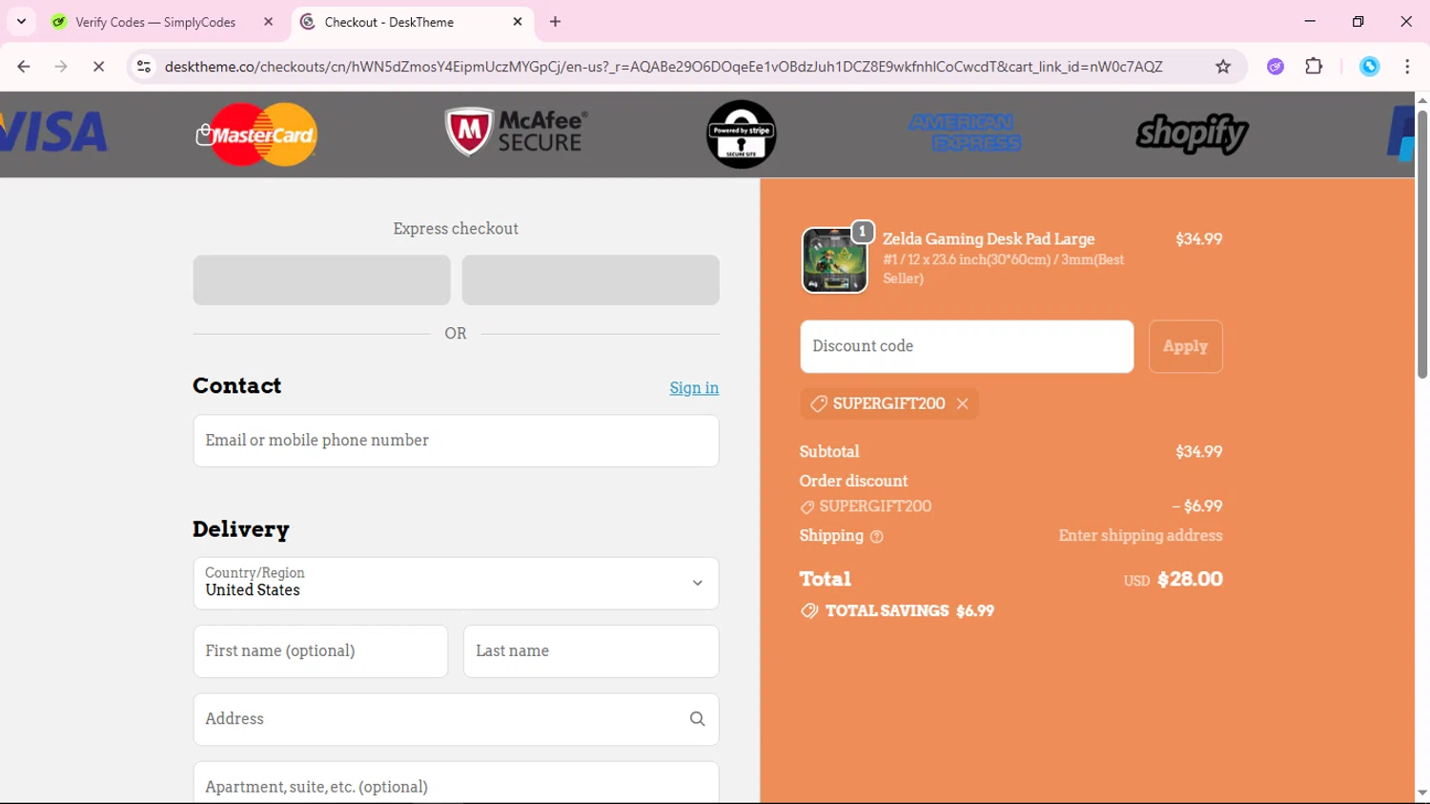The width and height of the screenshot is (1430, 804).
Task: Open the tab search dropdown arrow
Action: [21, 21]
